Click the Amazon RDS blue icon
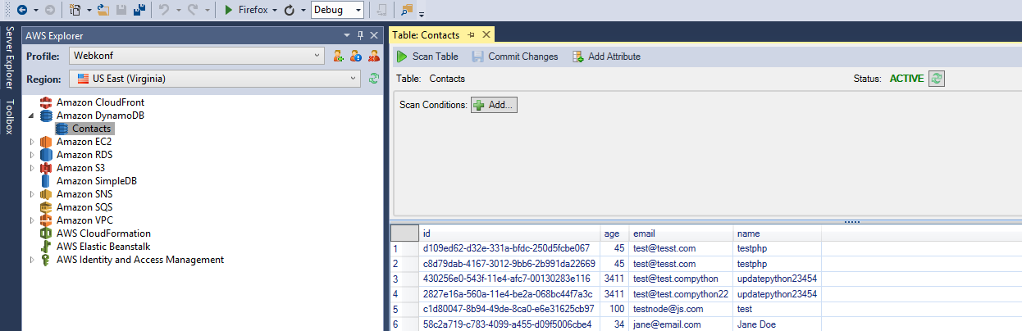 tap(47, 155)
